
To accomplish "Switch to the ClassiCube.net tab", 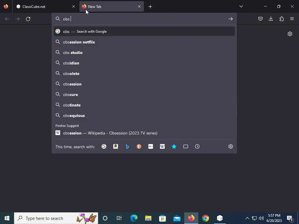I will coord(46,6).
